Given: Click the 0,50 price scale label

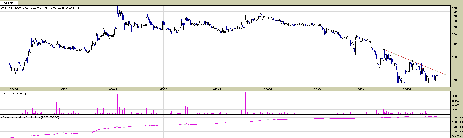Looking at the screenshot, I should tap(454, 80).
